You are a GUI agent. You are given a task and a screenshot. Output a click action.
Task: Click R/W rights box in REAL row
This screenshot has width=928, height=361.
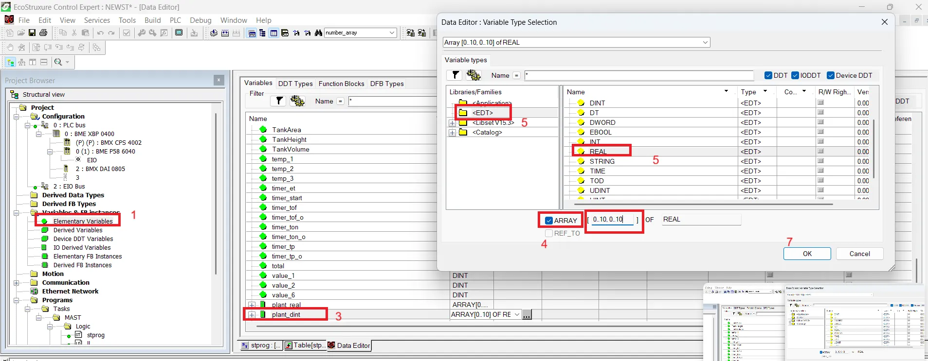[820, 151]
